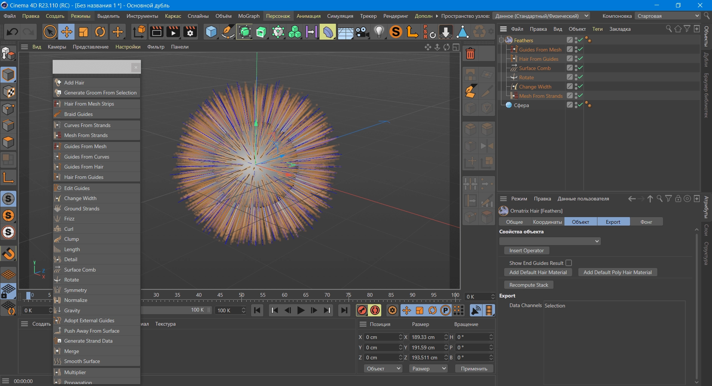
Task: Toggle green checkmark of Hair From Guides
Action: pyautogui.click(x=580, y=59)
